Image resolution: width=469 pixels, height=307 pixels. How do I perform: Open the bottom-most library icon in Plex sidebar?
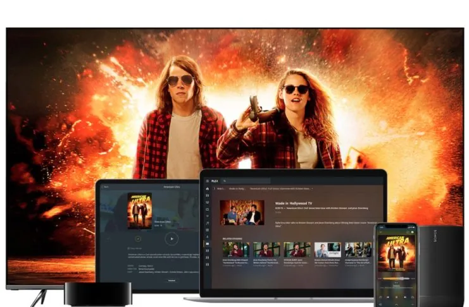(207, 264)
